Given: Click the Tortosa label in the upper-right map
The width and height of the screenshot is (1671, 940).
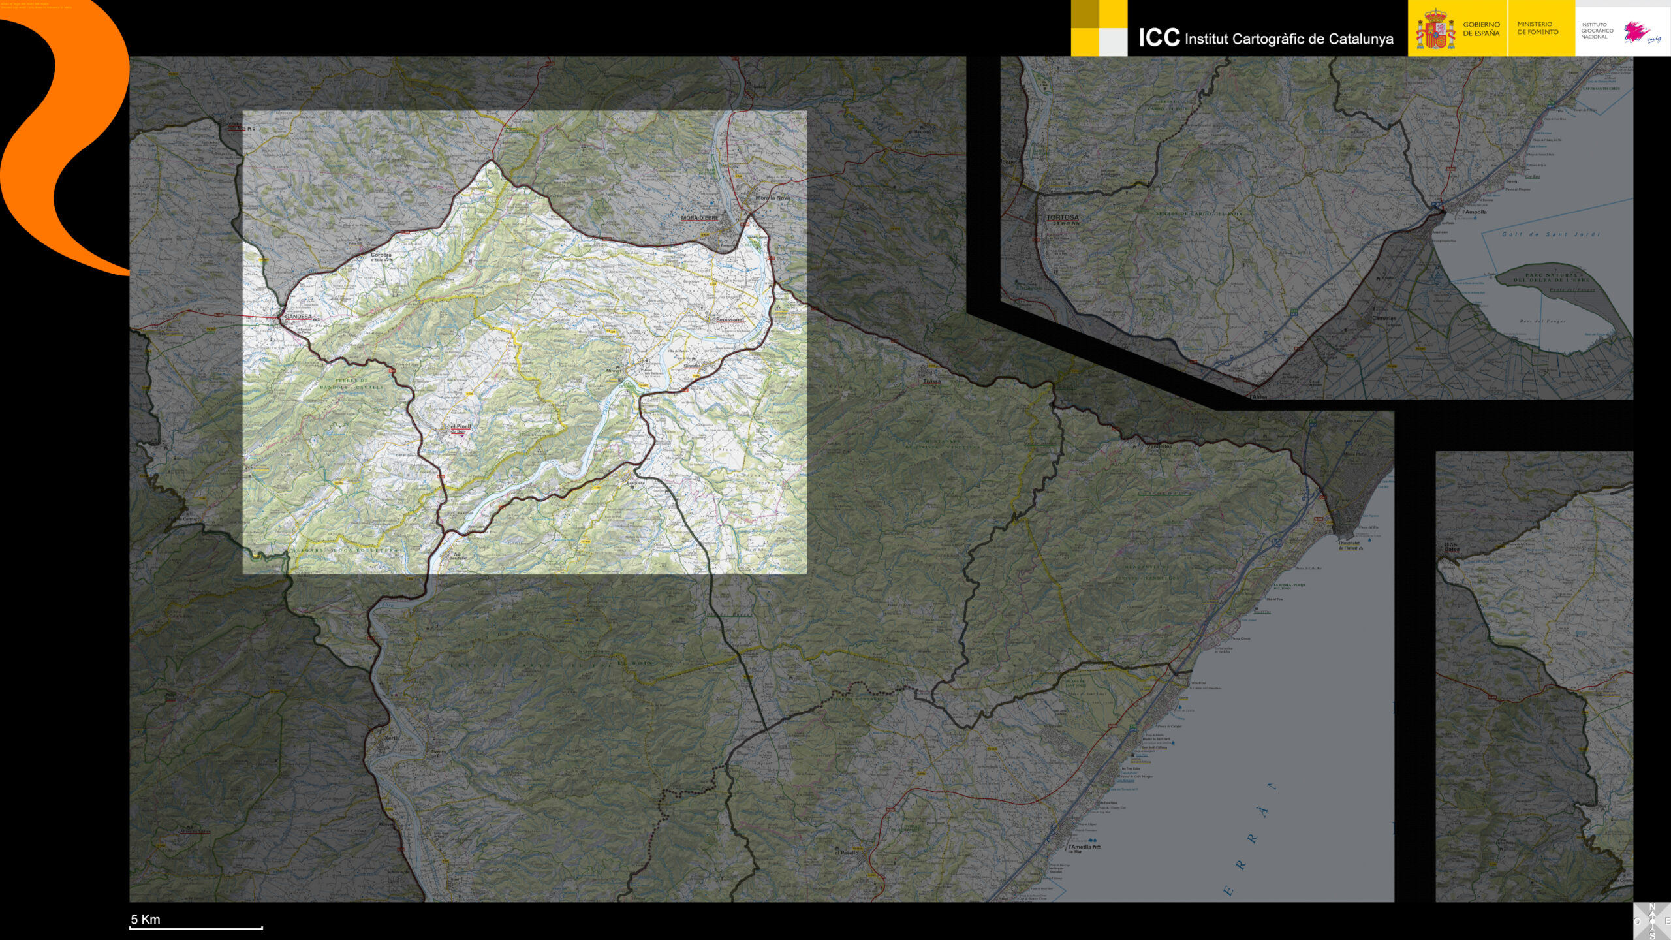Looking at the screenshot, I should click(x=1063, y=217).
